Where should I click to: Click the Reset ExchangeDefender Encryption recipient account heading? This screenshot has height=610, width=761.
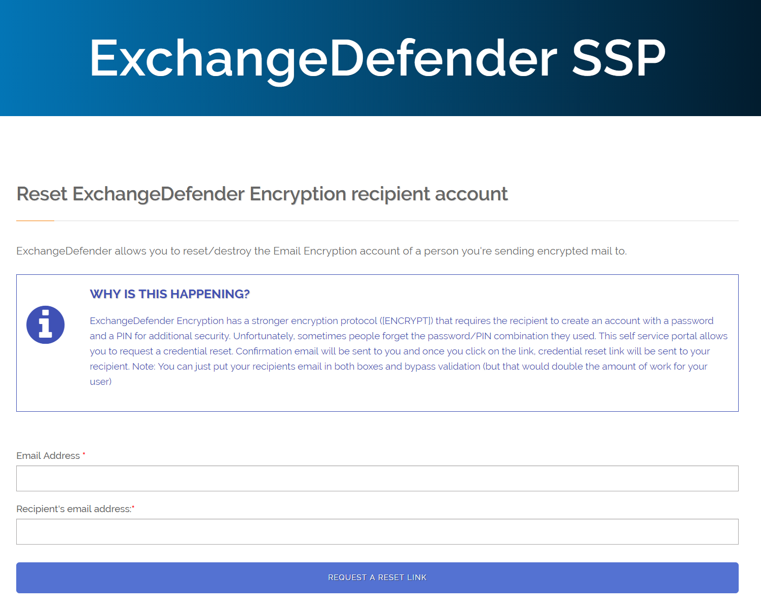pos(262,194)
